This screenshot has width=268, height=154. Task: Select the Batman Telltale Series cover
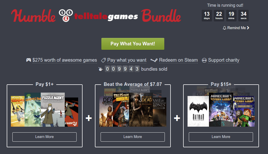(x=198, y=111)
